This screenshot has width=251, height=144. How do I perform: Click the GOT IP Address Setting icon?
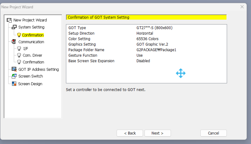pyautogui.click(x=14, y=69)
